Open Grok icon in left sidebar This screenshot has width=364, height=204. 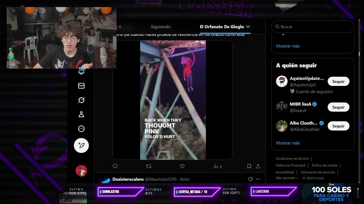pyautogui.click(x=81, y=100)
